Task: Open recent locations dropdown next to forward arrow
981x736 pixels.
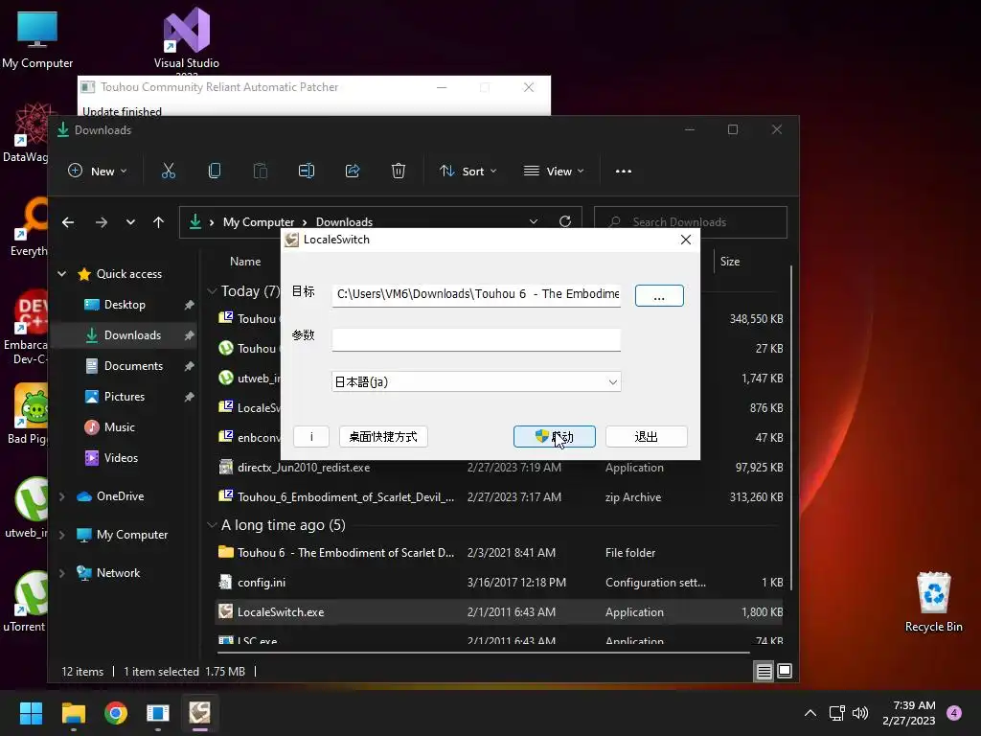Action: (x=130, y=222)
